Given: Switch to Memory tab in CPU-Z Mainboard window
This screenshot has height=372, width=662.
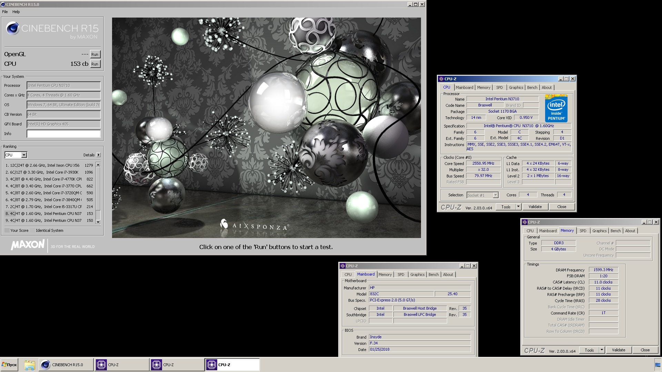Looking at the screenshot, I should pyautogui.click(x=385, y=275).
